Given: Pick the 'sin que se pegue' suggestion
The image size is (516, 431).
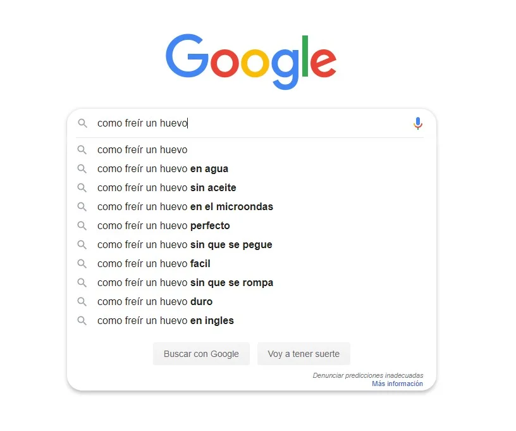Looking at the screenshot, I should (252, 245).
